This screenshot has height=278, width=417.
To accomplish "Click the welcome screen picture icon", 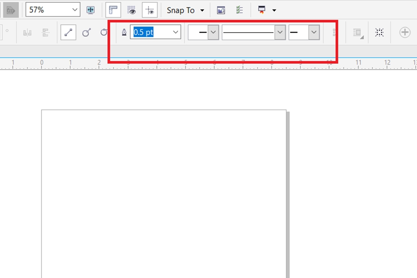I will 221,10.
